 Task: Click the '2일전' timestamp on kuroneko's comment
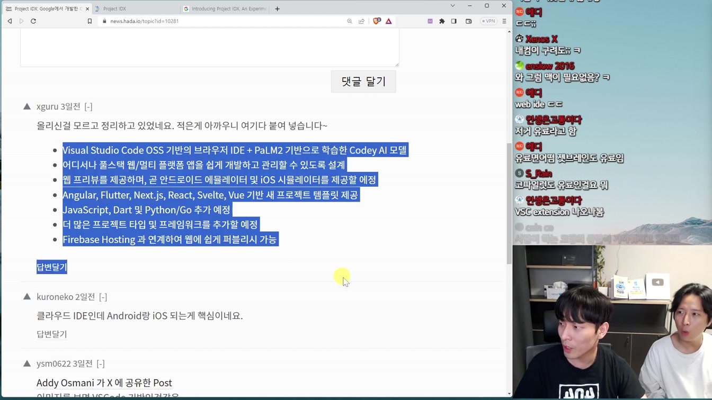[85, 297]
